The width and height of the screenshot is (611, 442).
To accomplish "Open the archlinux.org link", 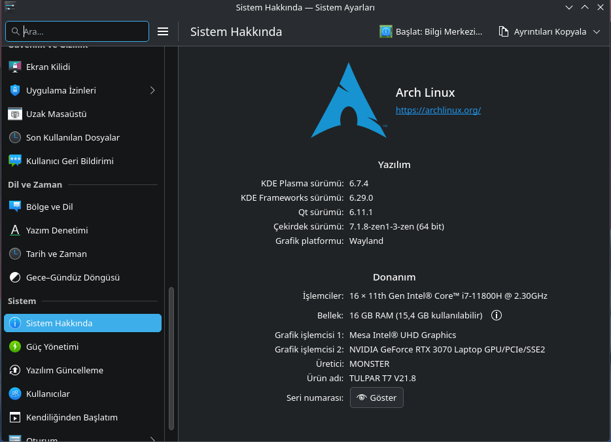I will 438,110.
